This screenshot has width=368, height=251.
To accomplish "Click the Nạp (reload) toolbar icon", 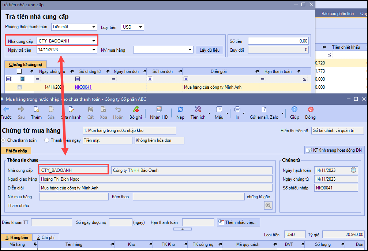I will point(180,110).
